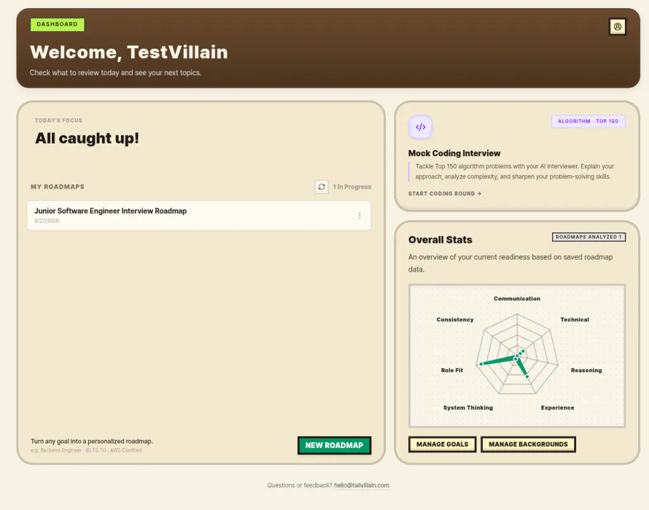Follow the Start Coding Round link
The width and height of the screenshot is (649, 510).
pos(444,194)
